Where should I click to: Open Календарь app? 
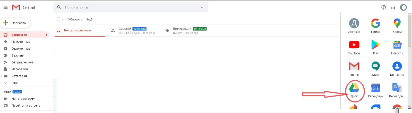(375, 90)
